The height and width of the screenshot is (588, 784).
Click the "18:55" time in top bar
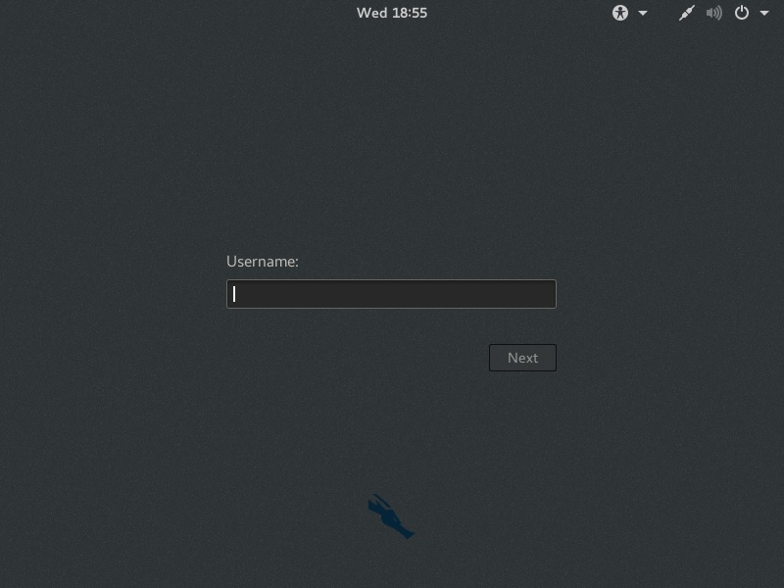tap(410, 13)
